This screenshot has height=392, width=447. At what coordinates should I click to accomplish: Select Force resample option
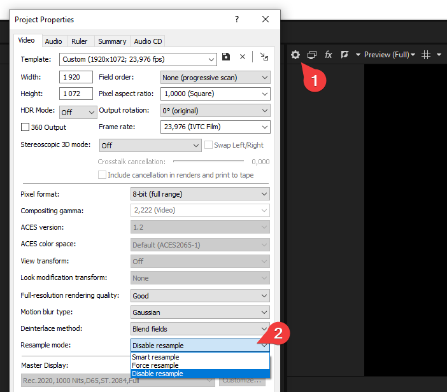(200, 365)
